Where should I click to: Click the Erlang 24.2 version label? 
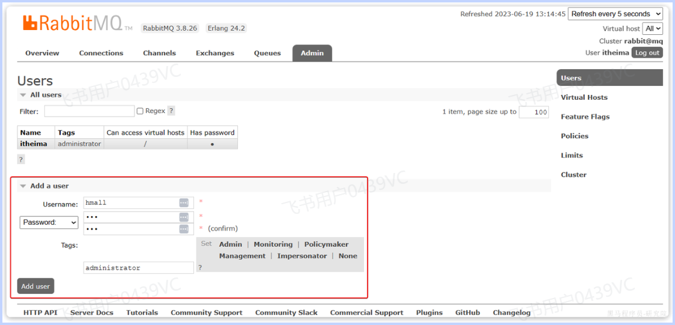coord(226,28)
